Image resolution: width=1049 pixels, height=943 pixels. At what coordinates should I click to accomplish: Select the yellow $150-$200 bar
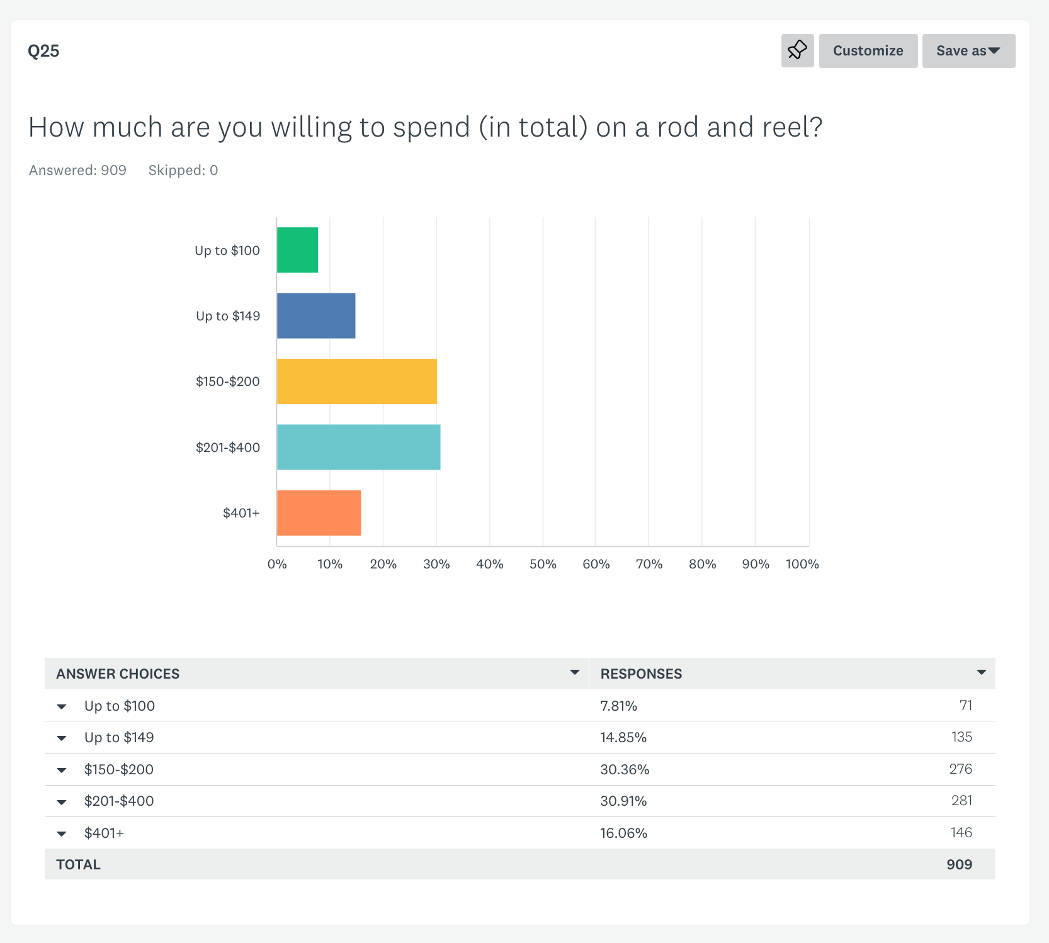click(x=357, y=381)
